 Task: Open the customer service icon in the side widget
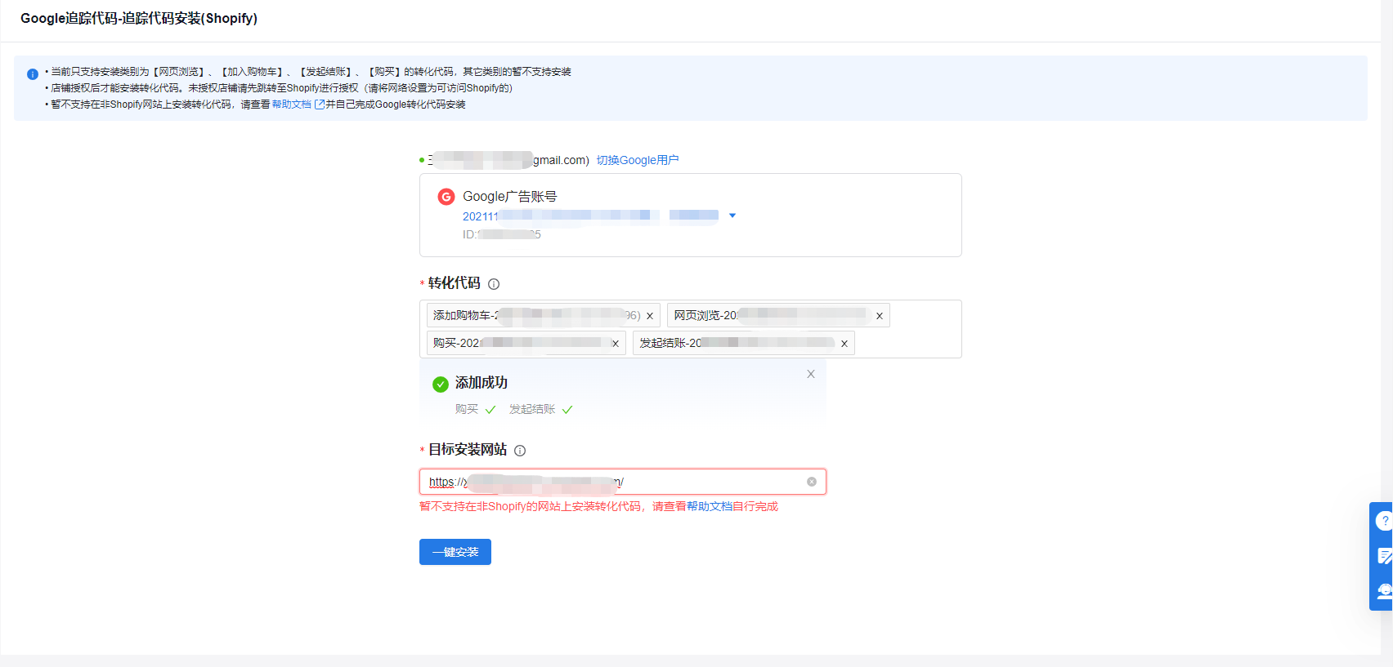click(x=1384, y=591)
